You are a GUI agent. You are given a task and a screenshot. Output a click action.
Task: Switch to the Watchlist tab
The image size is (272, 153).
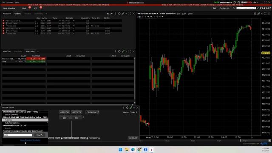point(30,51)
